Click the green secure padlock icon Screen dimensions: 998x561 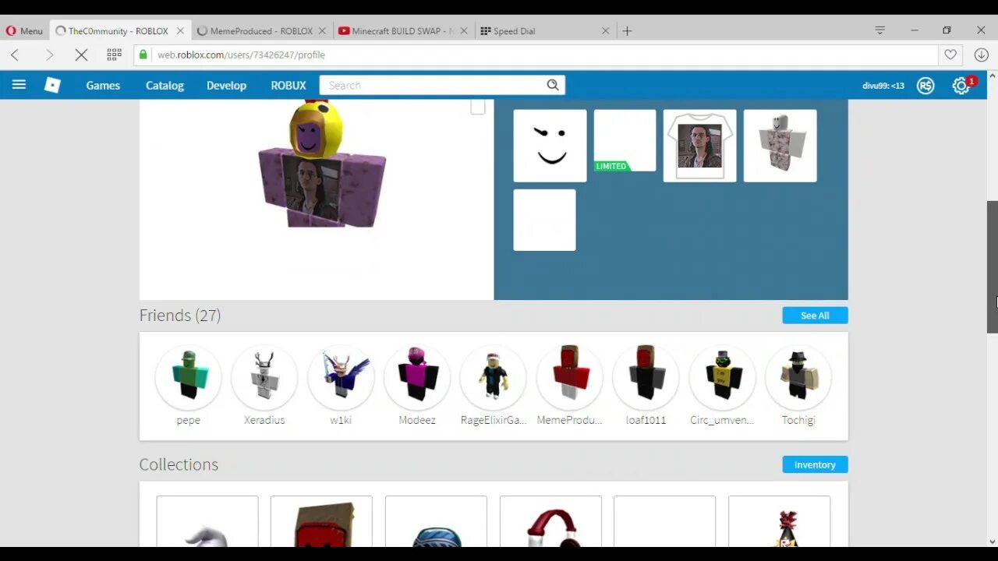pyautogui.click(x=143, y=55)
